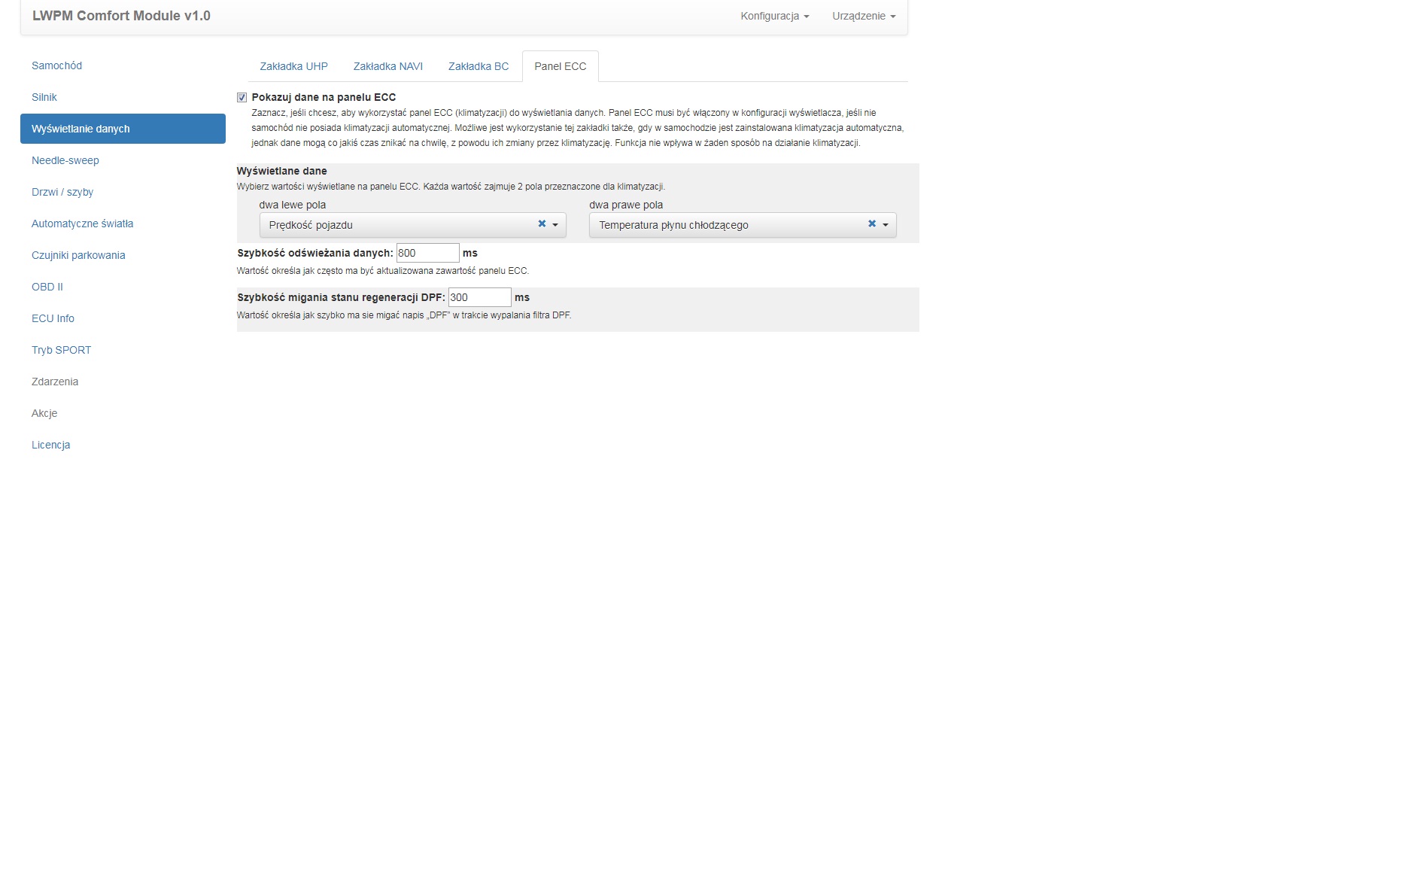Expand the Urządzenie menu
Viewport: 1416px width, 891px height.
pos(863,16)
